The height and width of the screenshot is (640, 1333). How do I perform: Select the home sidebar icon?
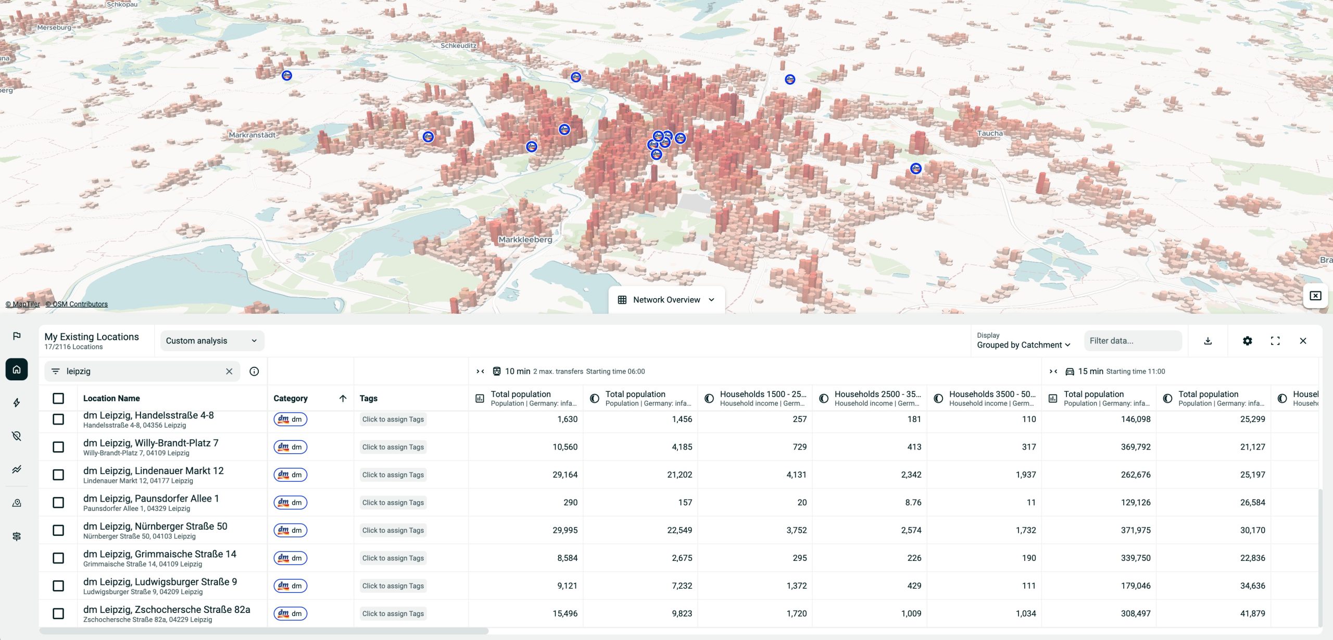click(17, 369)
